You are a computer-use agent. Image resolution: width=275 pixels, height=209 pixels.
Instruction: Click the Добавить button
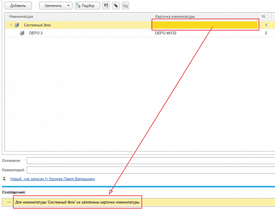point(18,6)
